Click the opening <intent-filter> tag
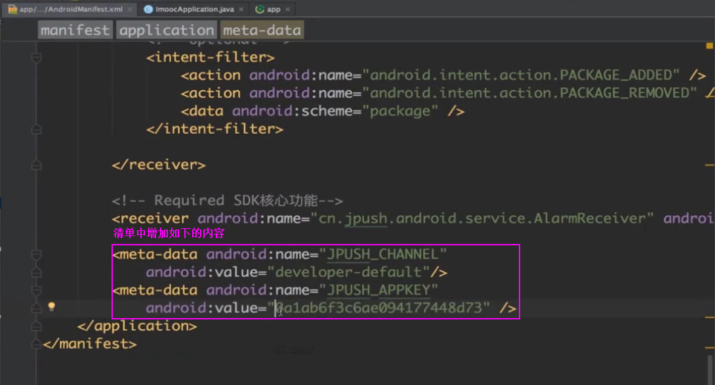 click(x=210, y=58)
